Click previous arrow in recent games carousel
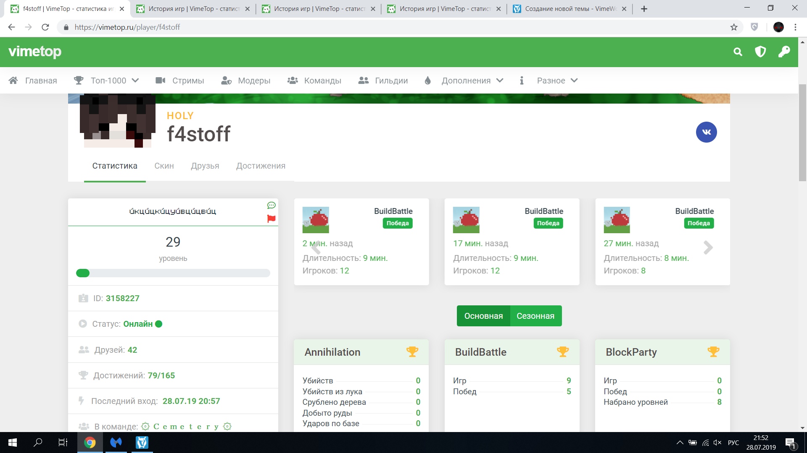 [x=316, y=247]
